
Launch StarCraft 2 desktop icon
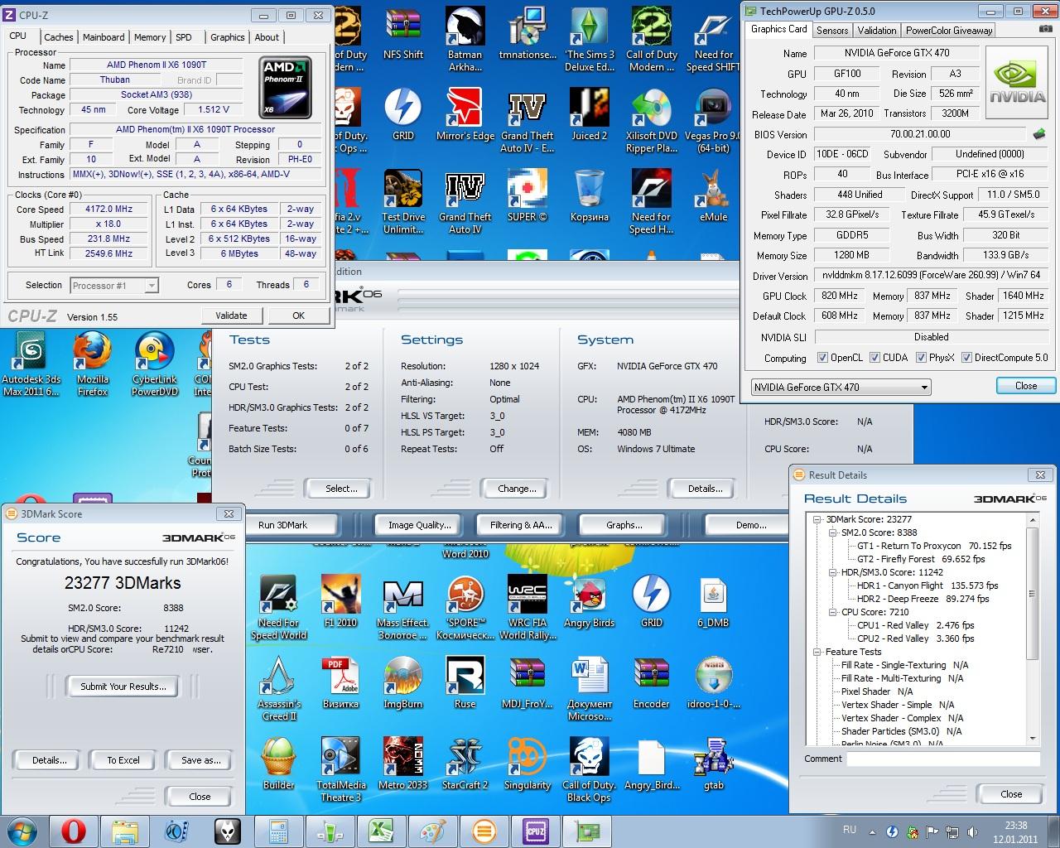coord(465,763)
